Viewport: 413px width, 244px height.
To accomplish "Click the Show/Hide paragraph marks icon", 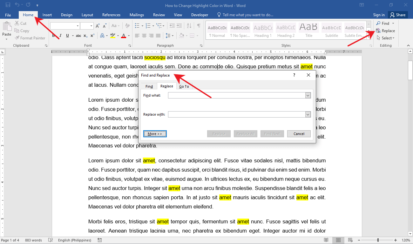I will click(x=199, y=26).
